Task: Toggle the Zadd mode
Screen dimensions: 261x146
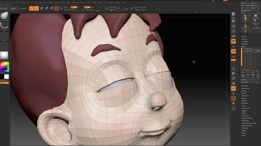Action: click(x=87, y=7)
